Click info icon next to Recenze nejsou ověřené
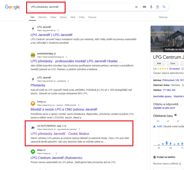The image size is (184, 170). (180, 164)
